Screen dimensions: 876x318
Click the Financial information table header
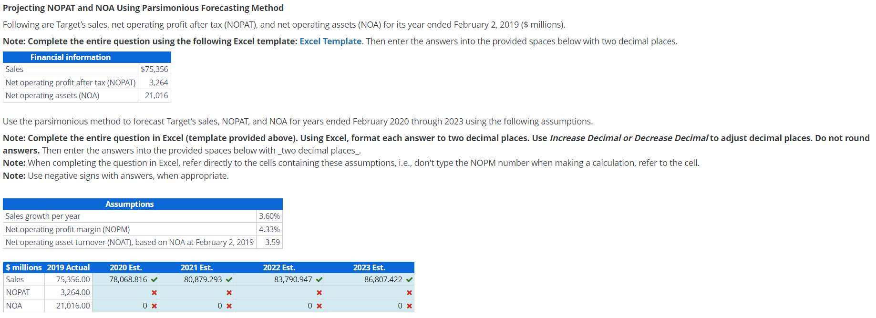click(70, 57)
